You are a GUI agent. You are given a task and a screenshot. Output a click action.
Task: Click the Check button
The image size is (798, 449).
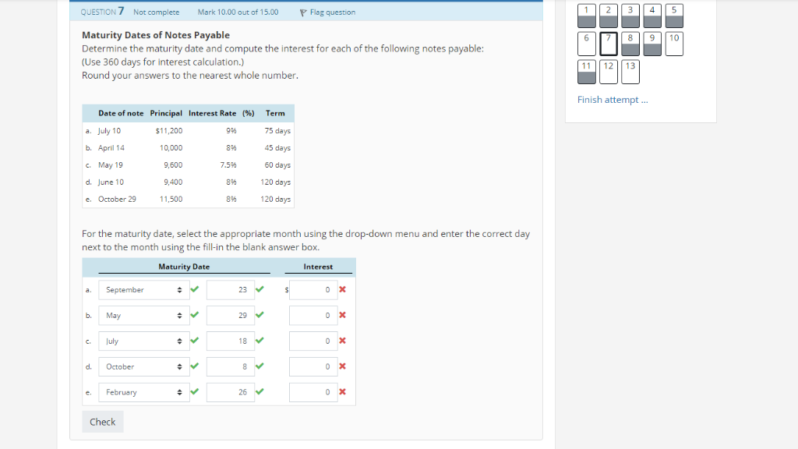click(x=102, y=422)
